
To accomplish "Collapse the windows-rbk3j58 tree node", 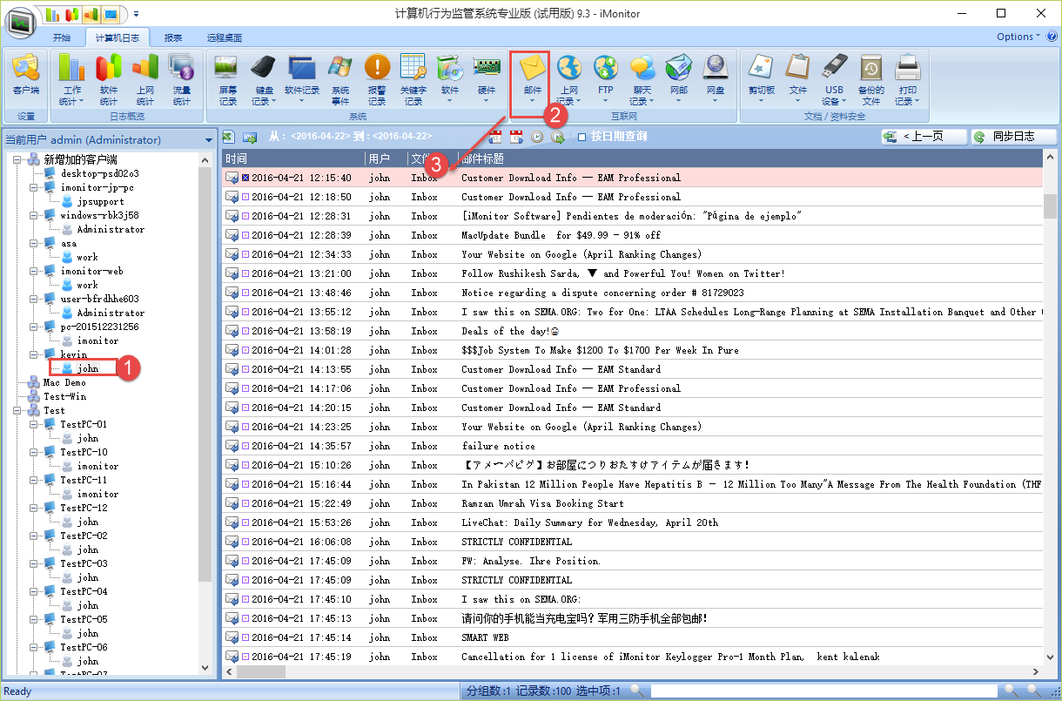I will [35, 215].
